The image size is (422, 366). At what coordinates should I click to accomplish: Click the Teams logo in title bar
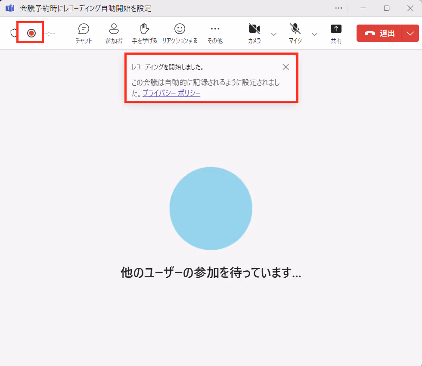click(10, 8)
